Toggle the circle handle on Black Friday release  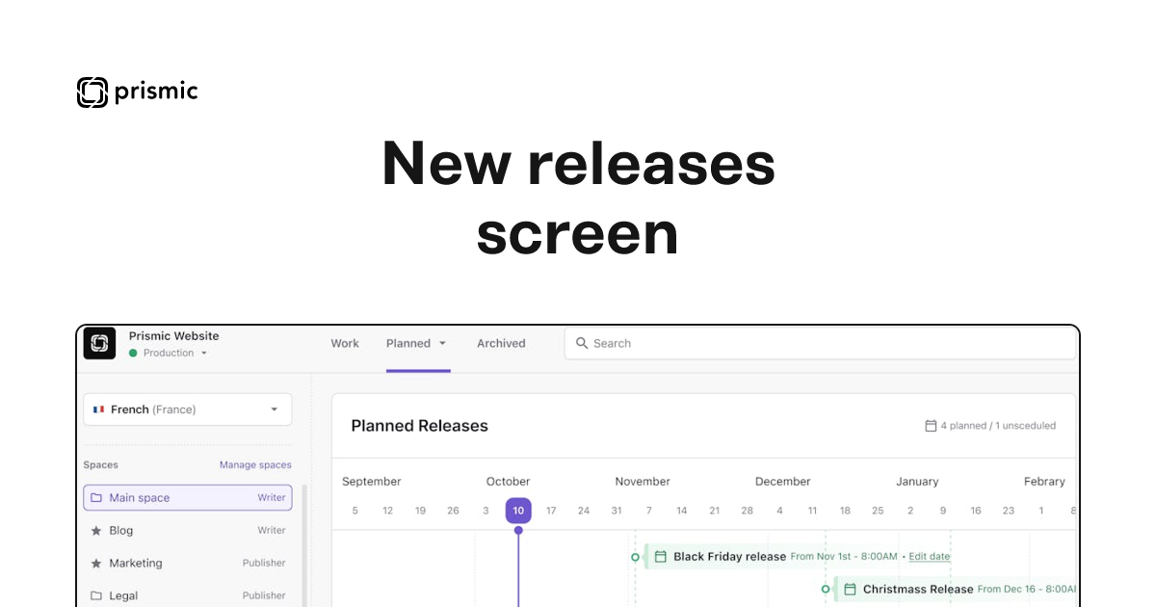coord(637,556)
